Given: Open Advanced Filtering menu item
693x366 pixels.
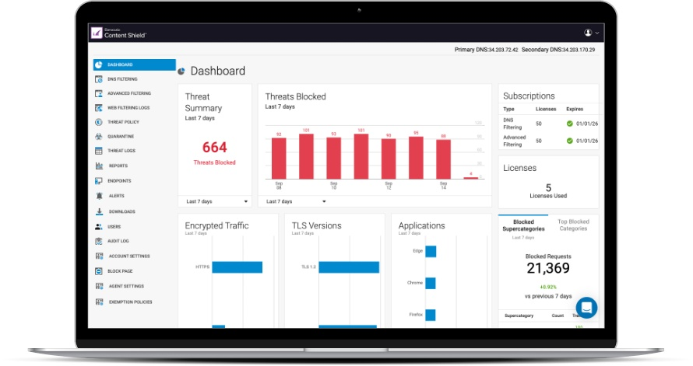Looking at the screenshot, I should 129,93.
